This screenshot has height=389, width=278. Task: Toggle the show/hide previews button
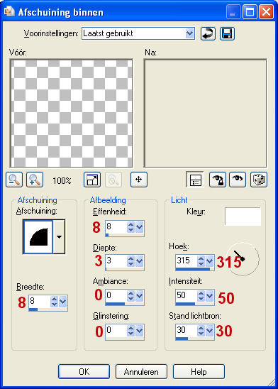pos(195,180)
